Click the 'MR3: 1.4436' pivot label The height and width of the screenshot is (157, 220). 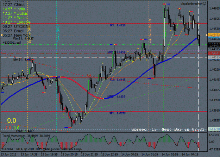116,52
